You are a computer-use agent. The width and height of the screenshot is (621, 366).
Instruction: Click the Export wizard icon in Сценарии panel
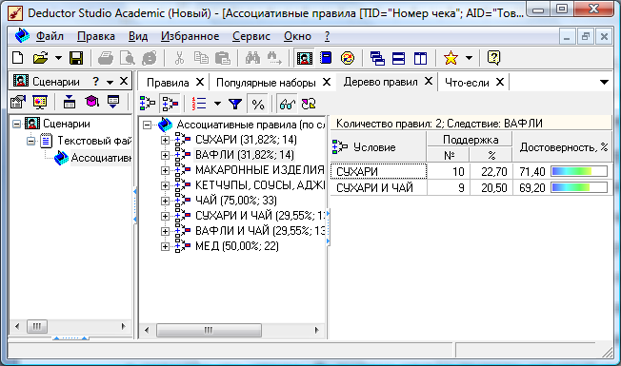tap(113, 102)
